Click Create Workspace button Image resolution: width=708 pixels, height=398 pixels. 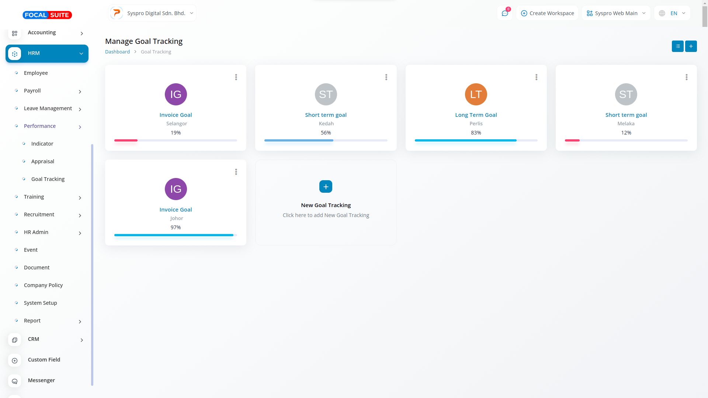pos(547,13)
